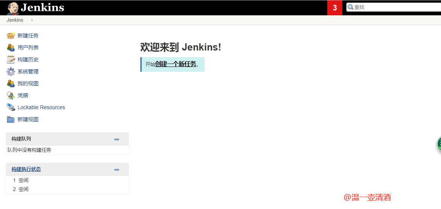Open the 系统管理 link
The image size is (441, 209).
[x=28, y=71]
